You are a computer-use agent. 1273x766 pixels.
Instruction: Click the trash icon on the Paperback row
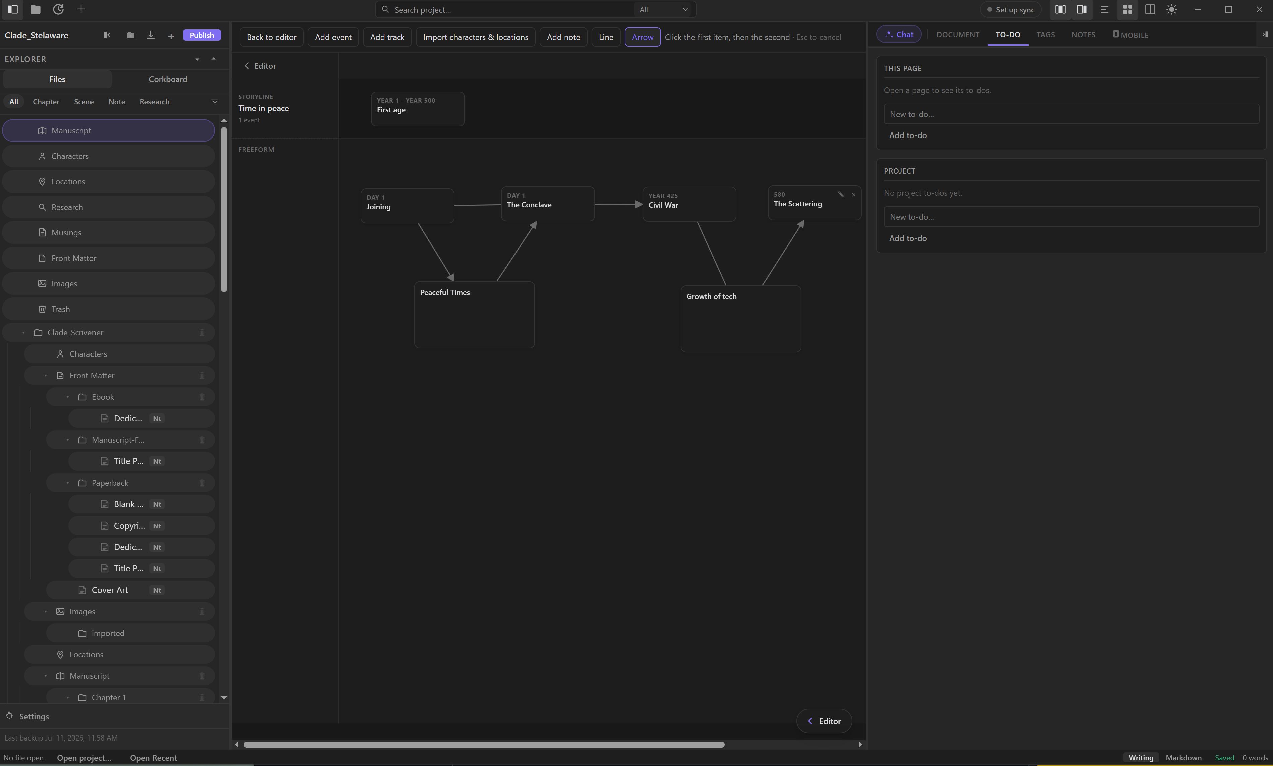[x=202, y=483]
